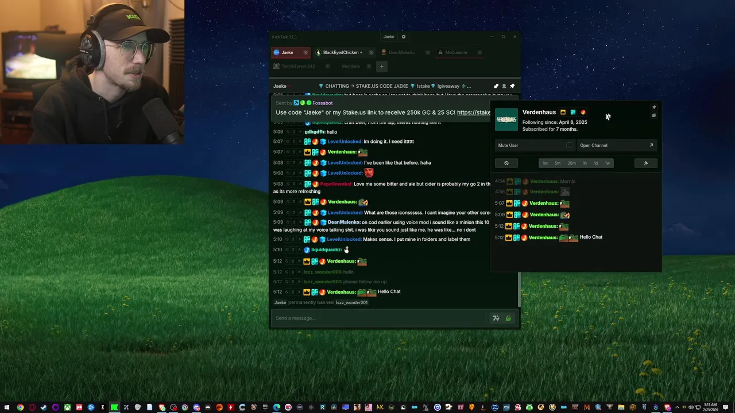This screenshot has height=413, width=735.
Task: Click the orange badge beside Verdenhaus name
Action: tap(583, 112)
